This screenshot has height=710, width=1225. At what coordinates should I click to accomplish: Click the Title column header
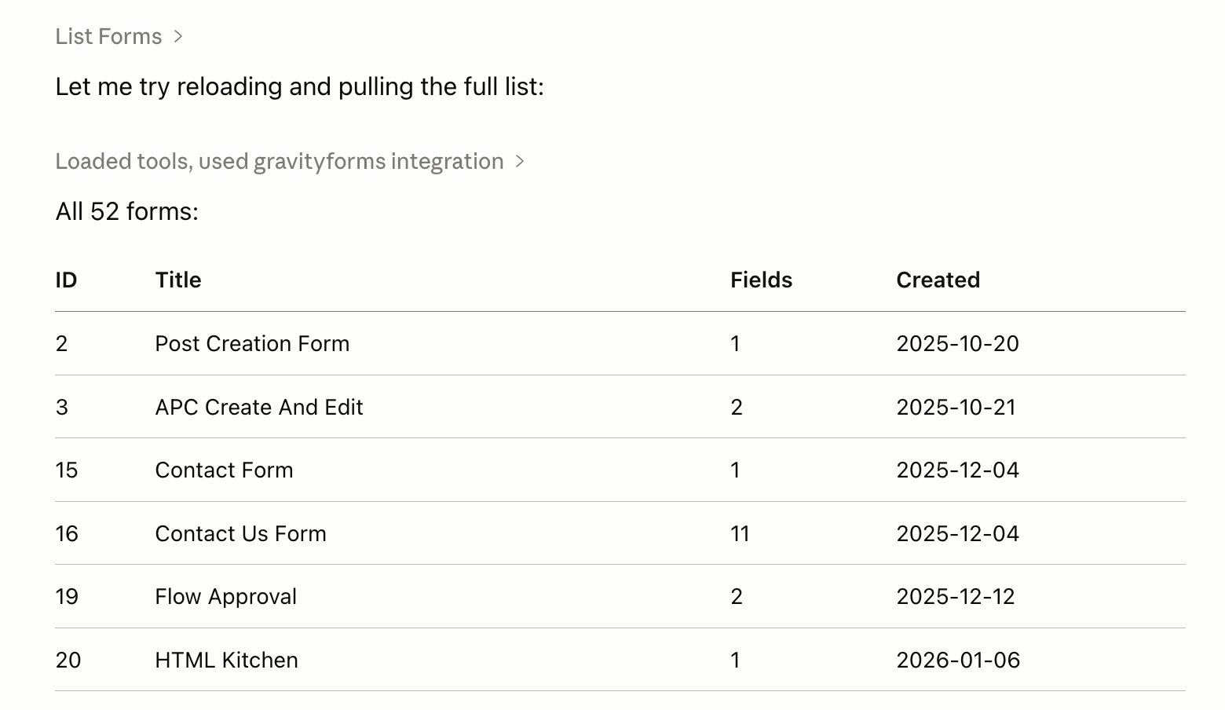(x=178, y=280)
